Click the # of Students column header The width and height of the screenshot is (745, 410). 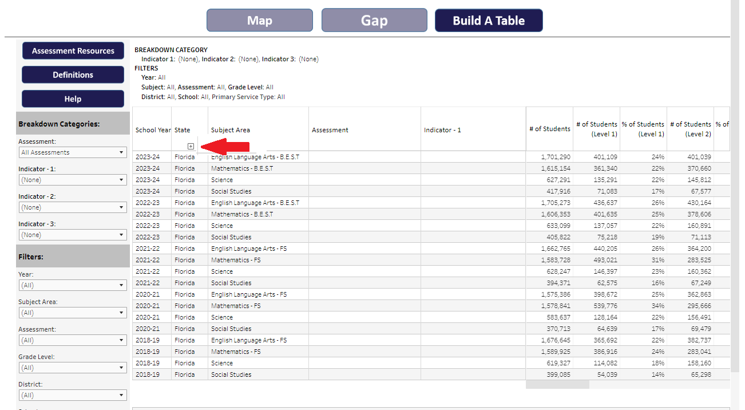pyautogui.click(x=549, y=129)
